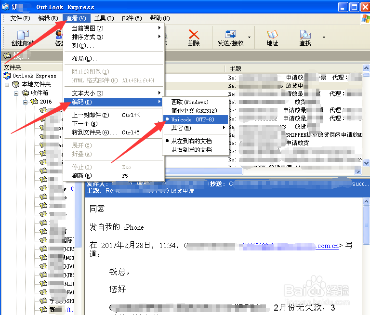Click the .com.cn email address link

coord(328,246)
